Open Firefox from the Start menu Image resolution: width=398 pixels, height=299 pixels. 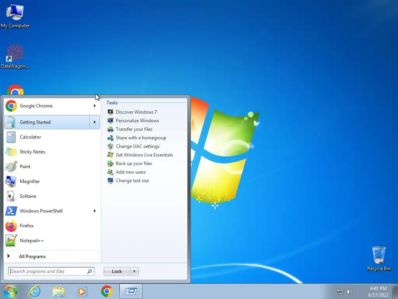52,225
